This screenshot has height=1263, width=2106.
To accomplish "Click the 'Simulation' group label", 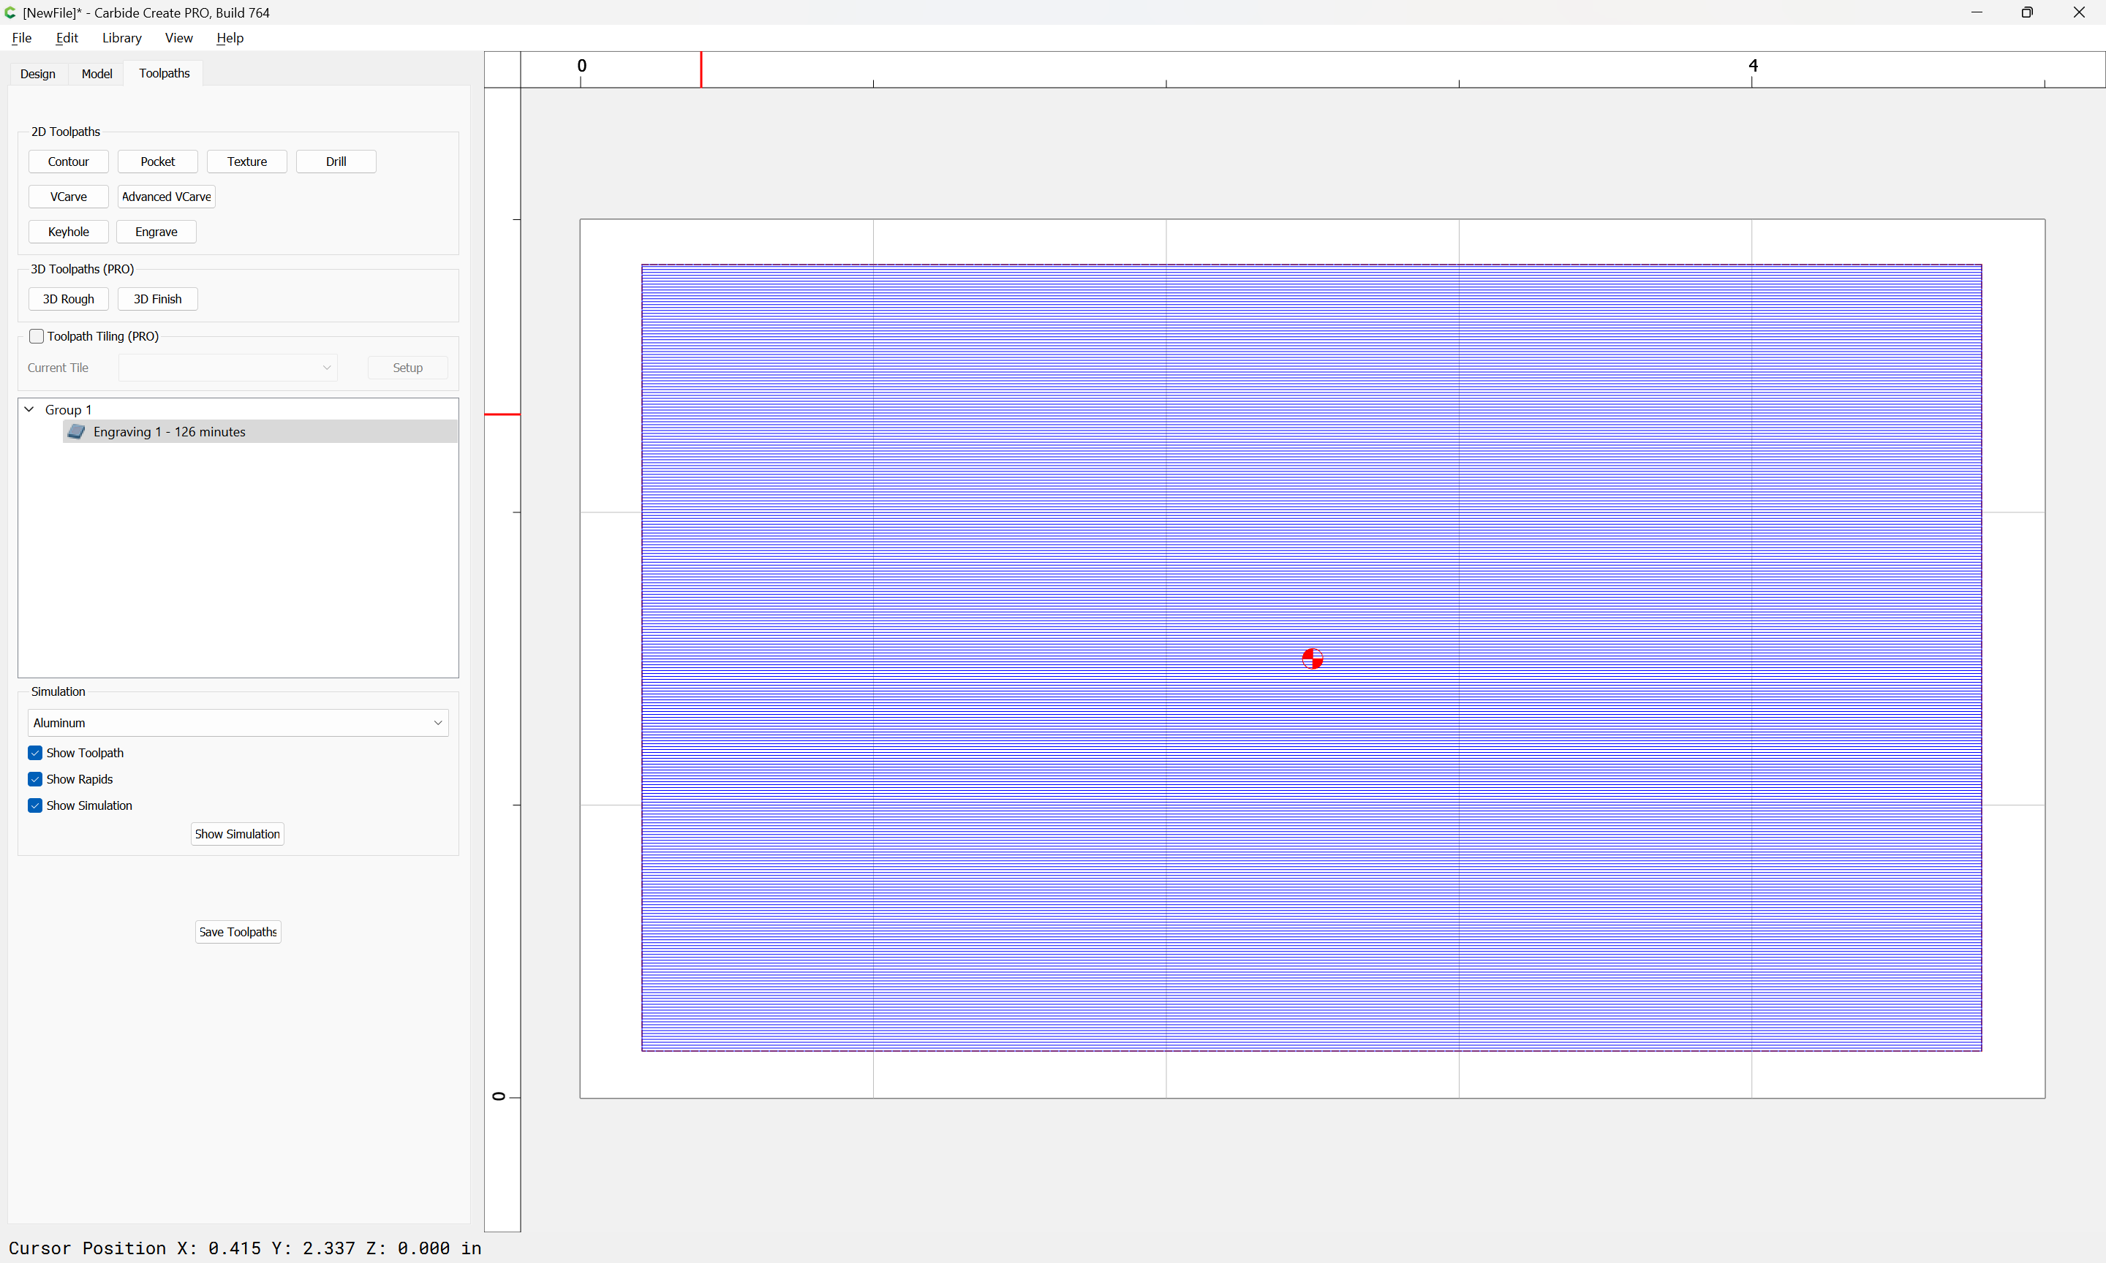I will [x=58, y=691].
